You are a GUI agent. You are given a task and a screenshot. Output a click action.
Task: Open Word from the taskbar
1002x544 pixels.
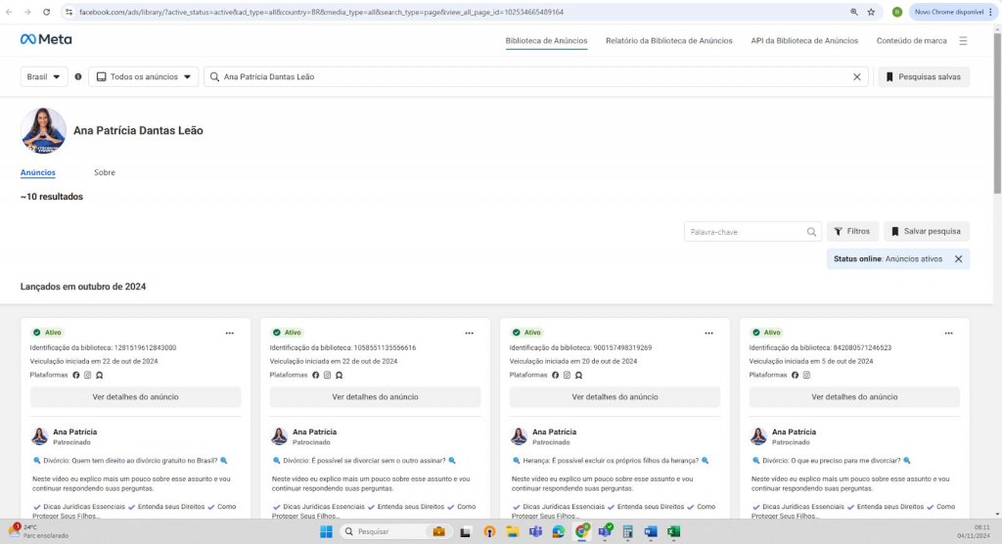pos(651,531)
